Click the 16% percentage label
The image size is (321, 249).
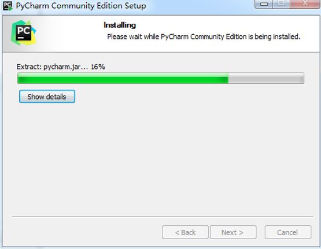pyautogui.click(x=98, y=67)
